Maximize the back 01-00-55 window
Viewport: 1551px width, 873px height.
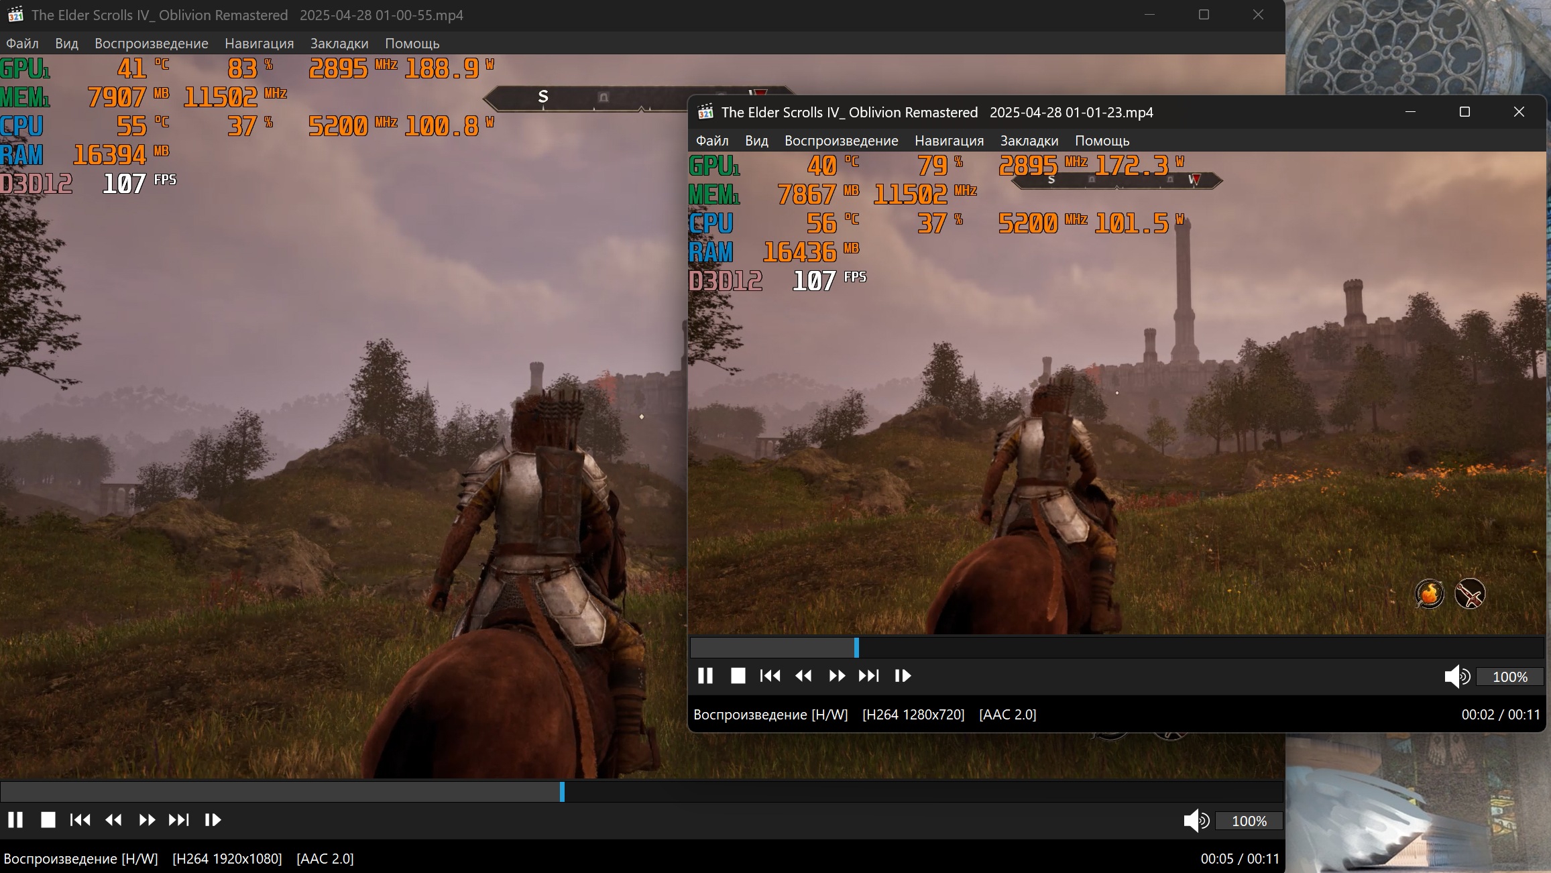pyautogui.click(x=1204, y=15)
